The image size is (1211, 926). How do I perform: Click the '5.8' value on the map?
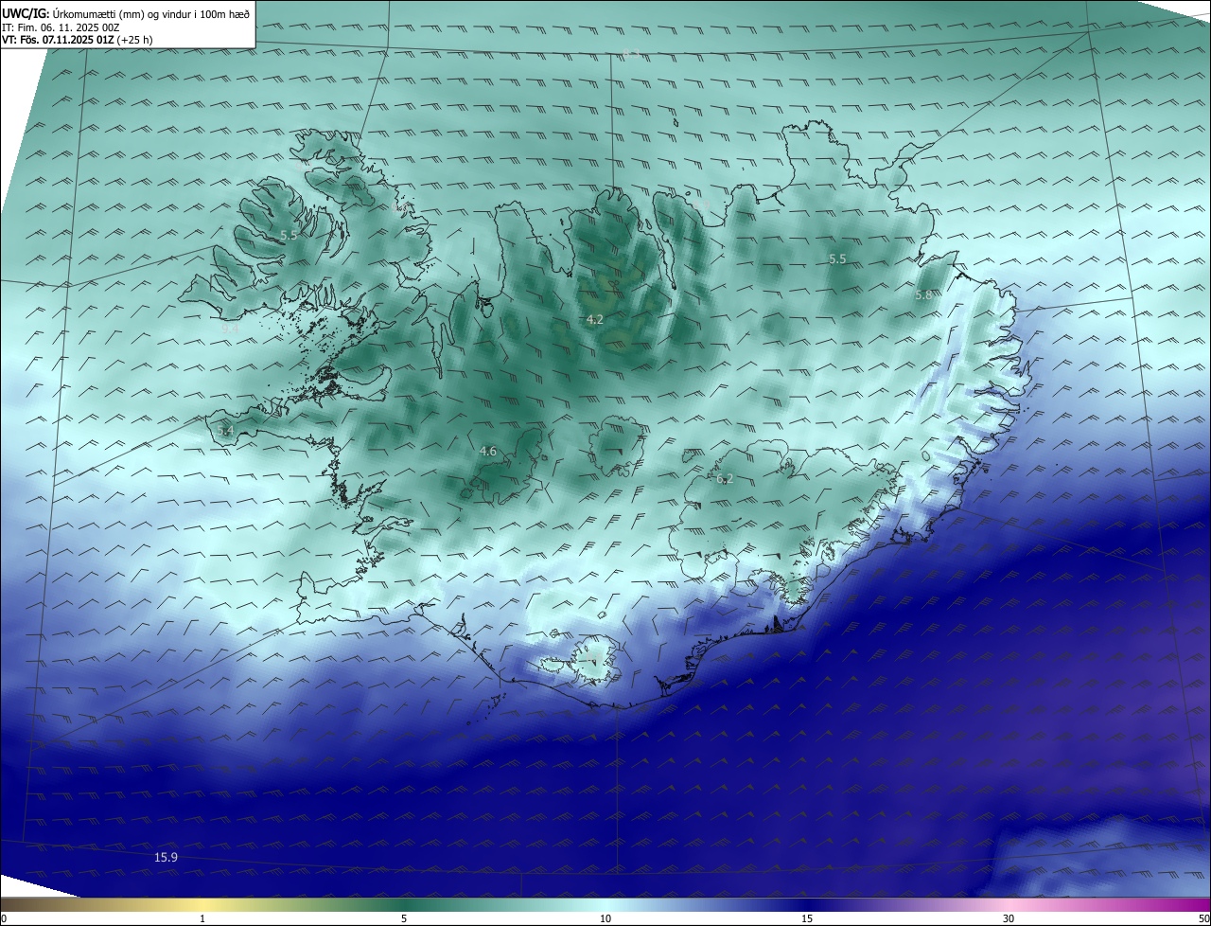(923, 295)
